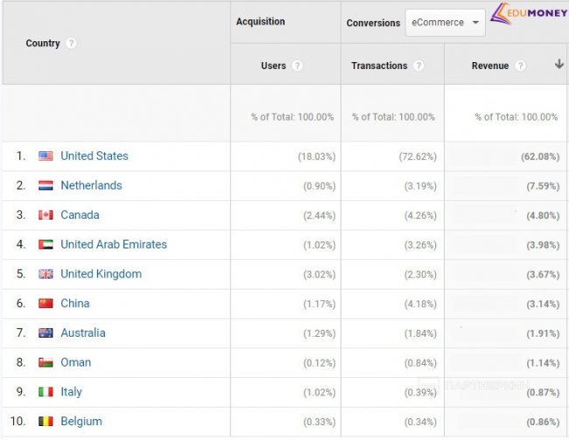The image size is (569, 440).
Task: Click the help icon beside Users
Action: pos(298,66)
